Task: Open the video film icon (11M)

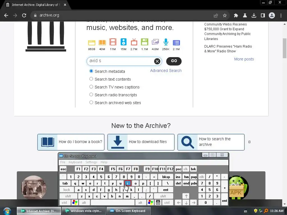Action: coord(113,42)
